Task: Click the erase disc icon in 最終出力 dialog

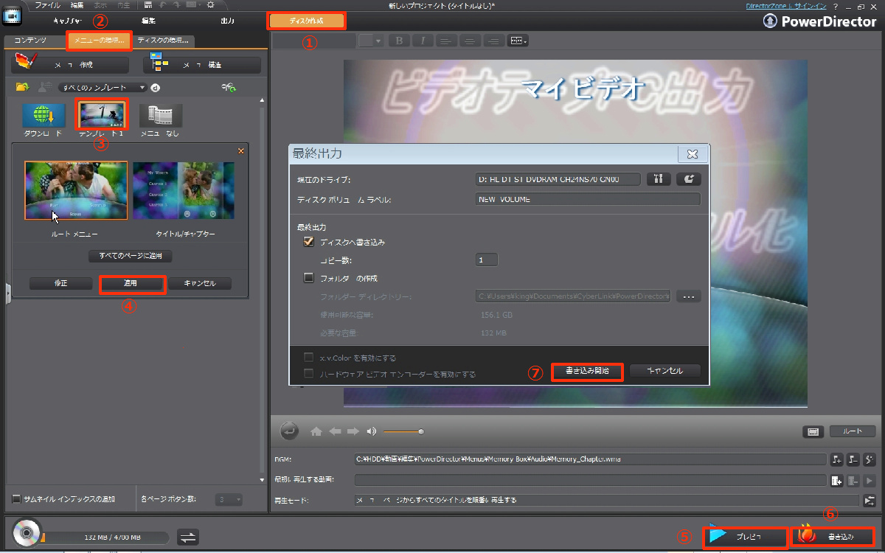Action: (690, 179)
